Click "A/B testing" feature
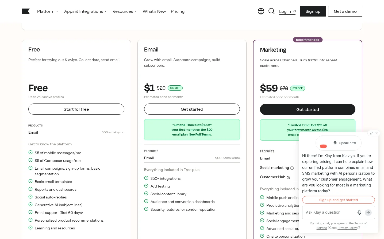 (160, 186)
